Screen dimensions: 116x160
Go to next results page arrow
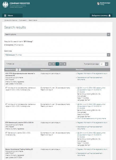coord(61,64)
